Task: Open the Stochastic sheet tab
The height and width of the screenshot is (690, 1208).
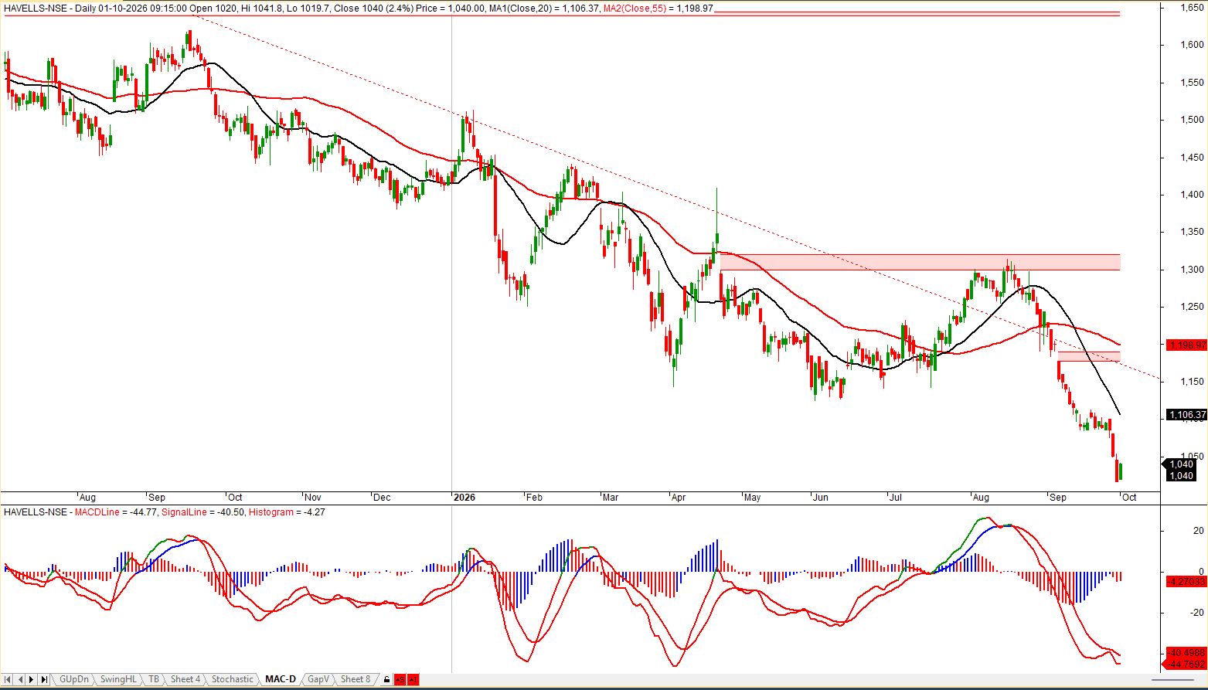Action: (x=233, y=679)
